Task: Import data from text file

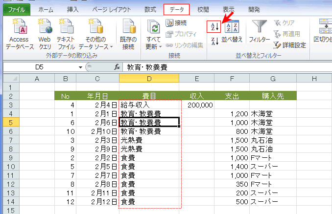Action: pyautogui.click(x=66, y=34)
